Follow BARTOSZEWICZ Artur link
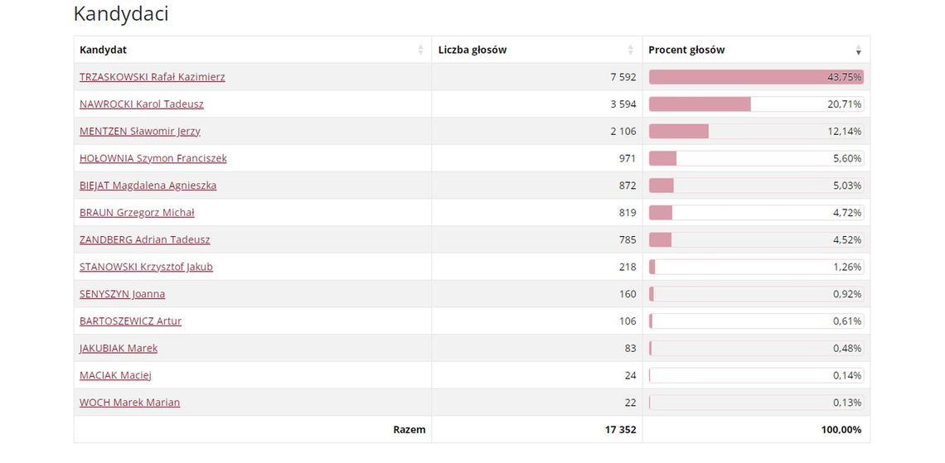 [130, 321]
